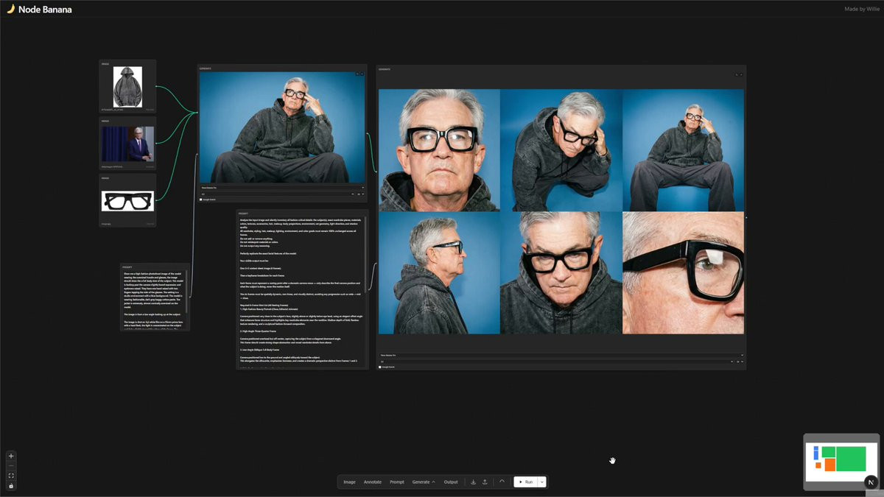
Task: Zoom out using the minus icon
Action: click(x=11, y=466)
